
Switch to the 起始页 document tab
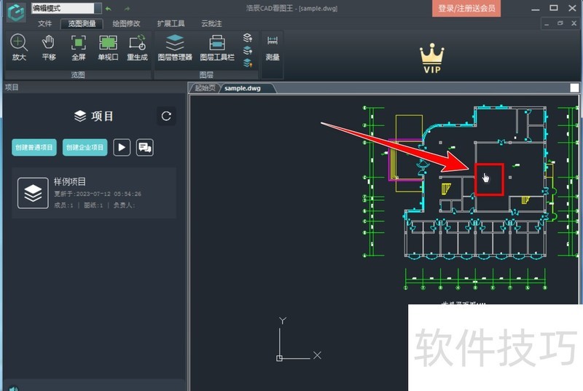[x=206, y=88]
